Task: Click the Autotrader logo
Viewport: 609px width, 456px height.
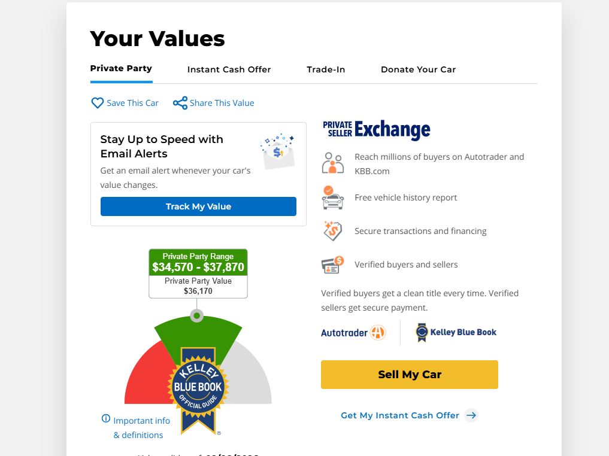Action: (353, 333)
